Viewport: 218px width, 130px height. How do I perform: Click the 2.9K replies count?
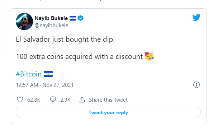pos(65,100)
